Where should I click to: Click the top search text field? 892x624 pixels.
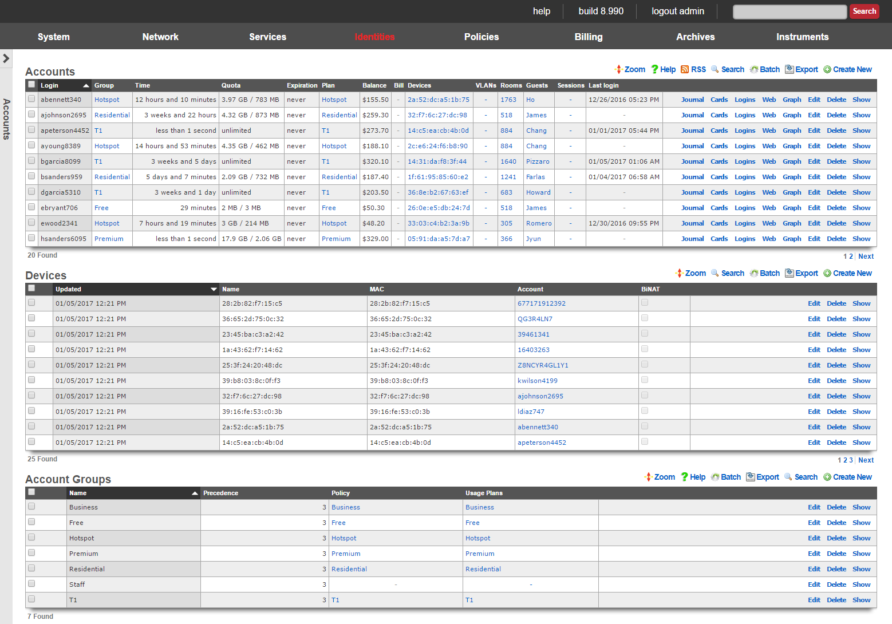click(x=789, y=11)
